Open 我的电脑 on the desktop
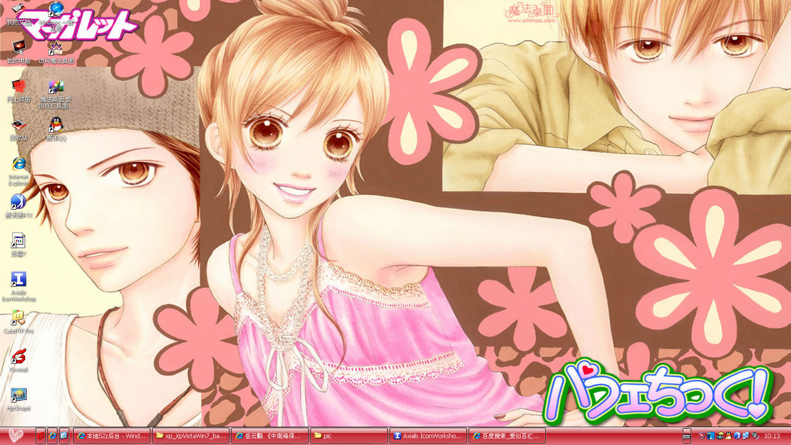Screen dimensions: 791x445 point(18,52)
